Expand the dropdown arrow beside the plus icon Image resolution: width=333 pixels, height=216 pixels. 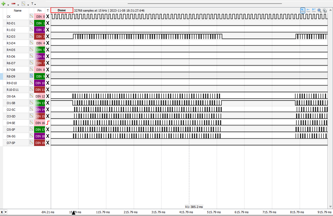8,5
